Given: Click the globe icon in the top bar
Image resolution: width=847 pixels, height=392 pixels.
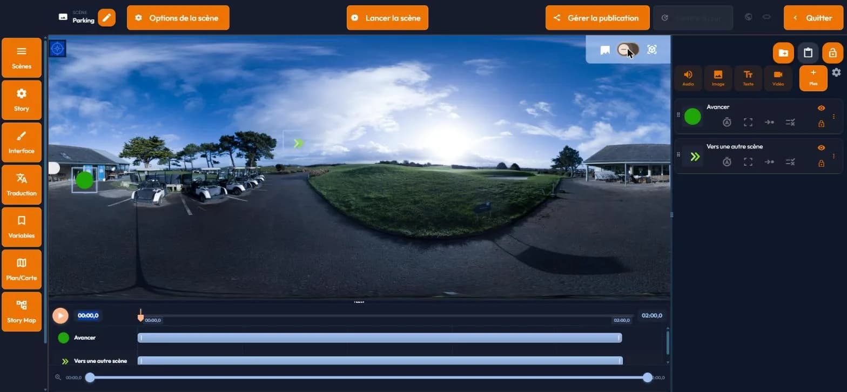Looking at the screenshot, I should pos(748,17).
